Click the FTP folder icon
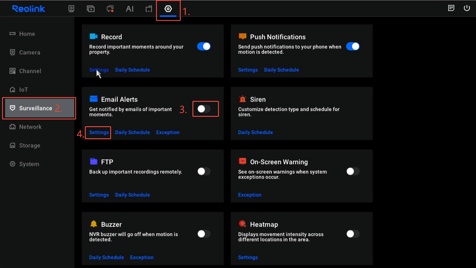The height and width of the screenshot is (268, 476). click(x=93, y=161)
